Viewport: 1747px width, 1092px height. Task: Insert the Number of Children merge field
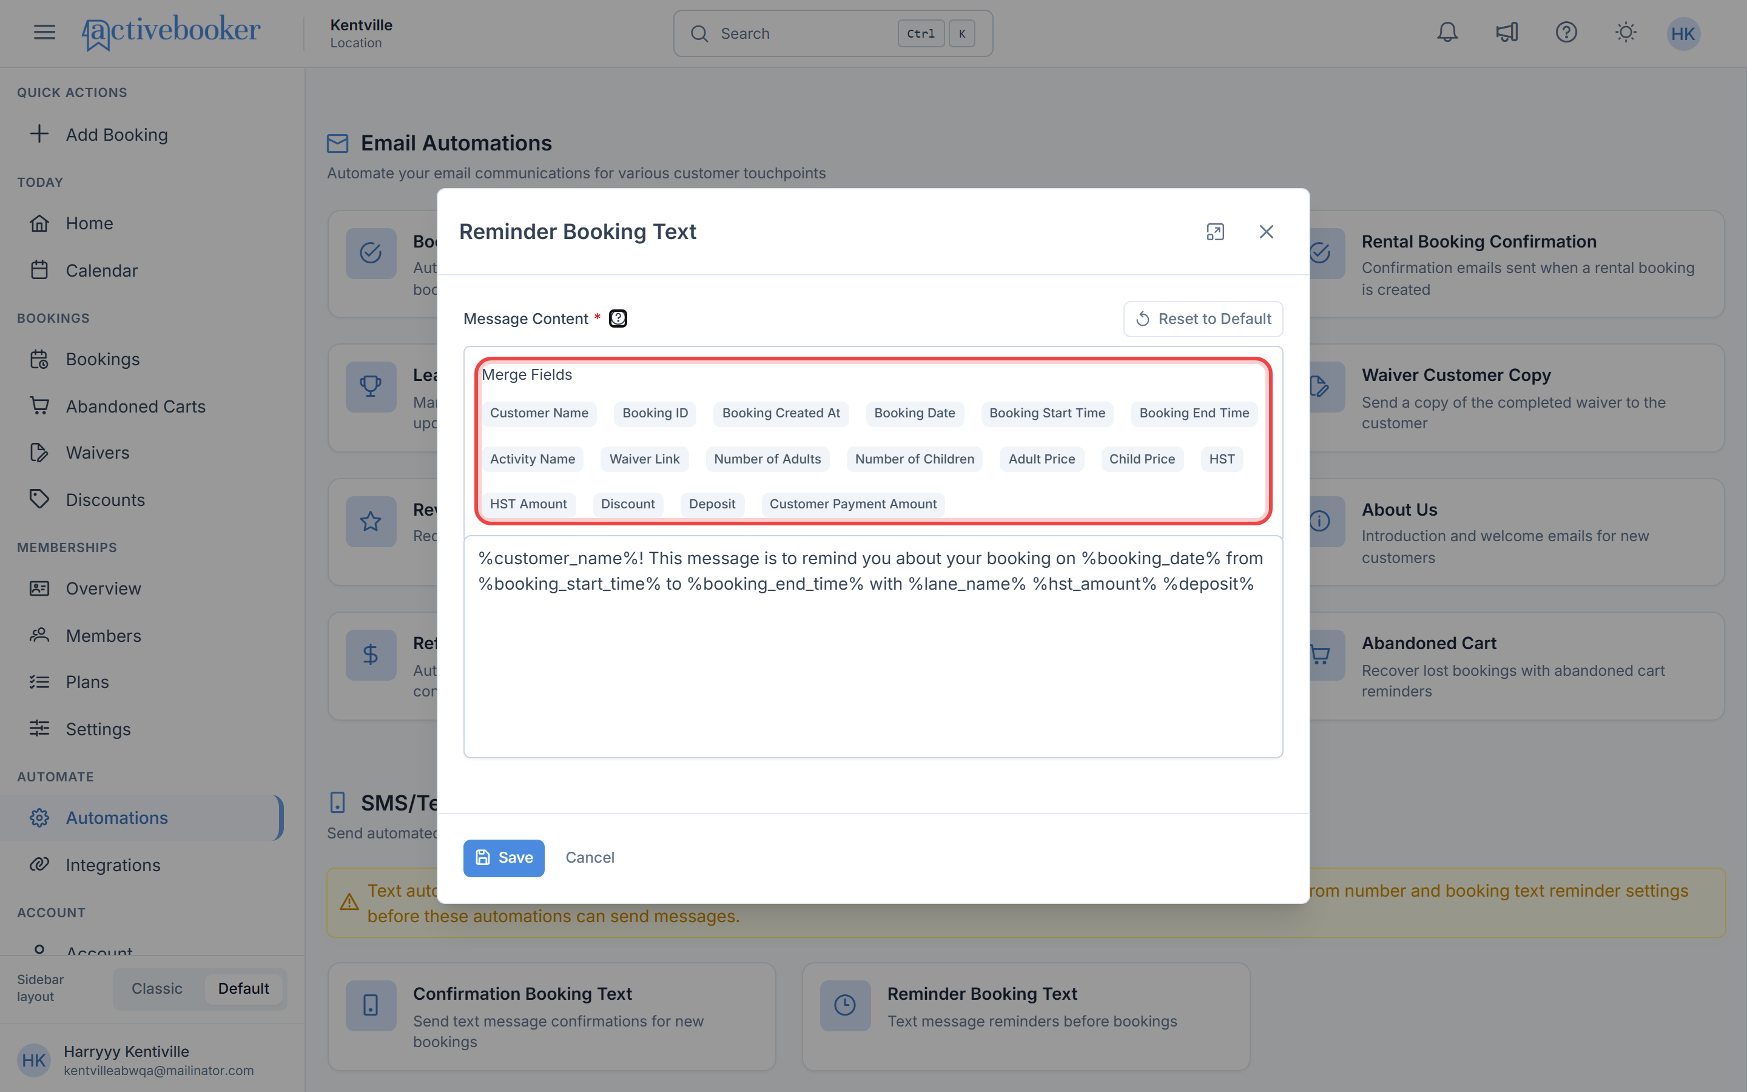click(x=915, y=459)
